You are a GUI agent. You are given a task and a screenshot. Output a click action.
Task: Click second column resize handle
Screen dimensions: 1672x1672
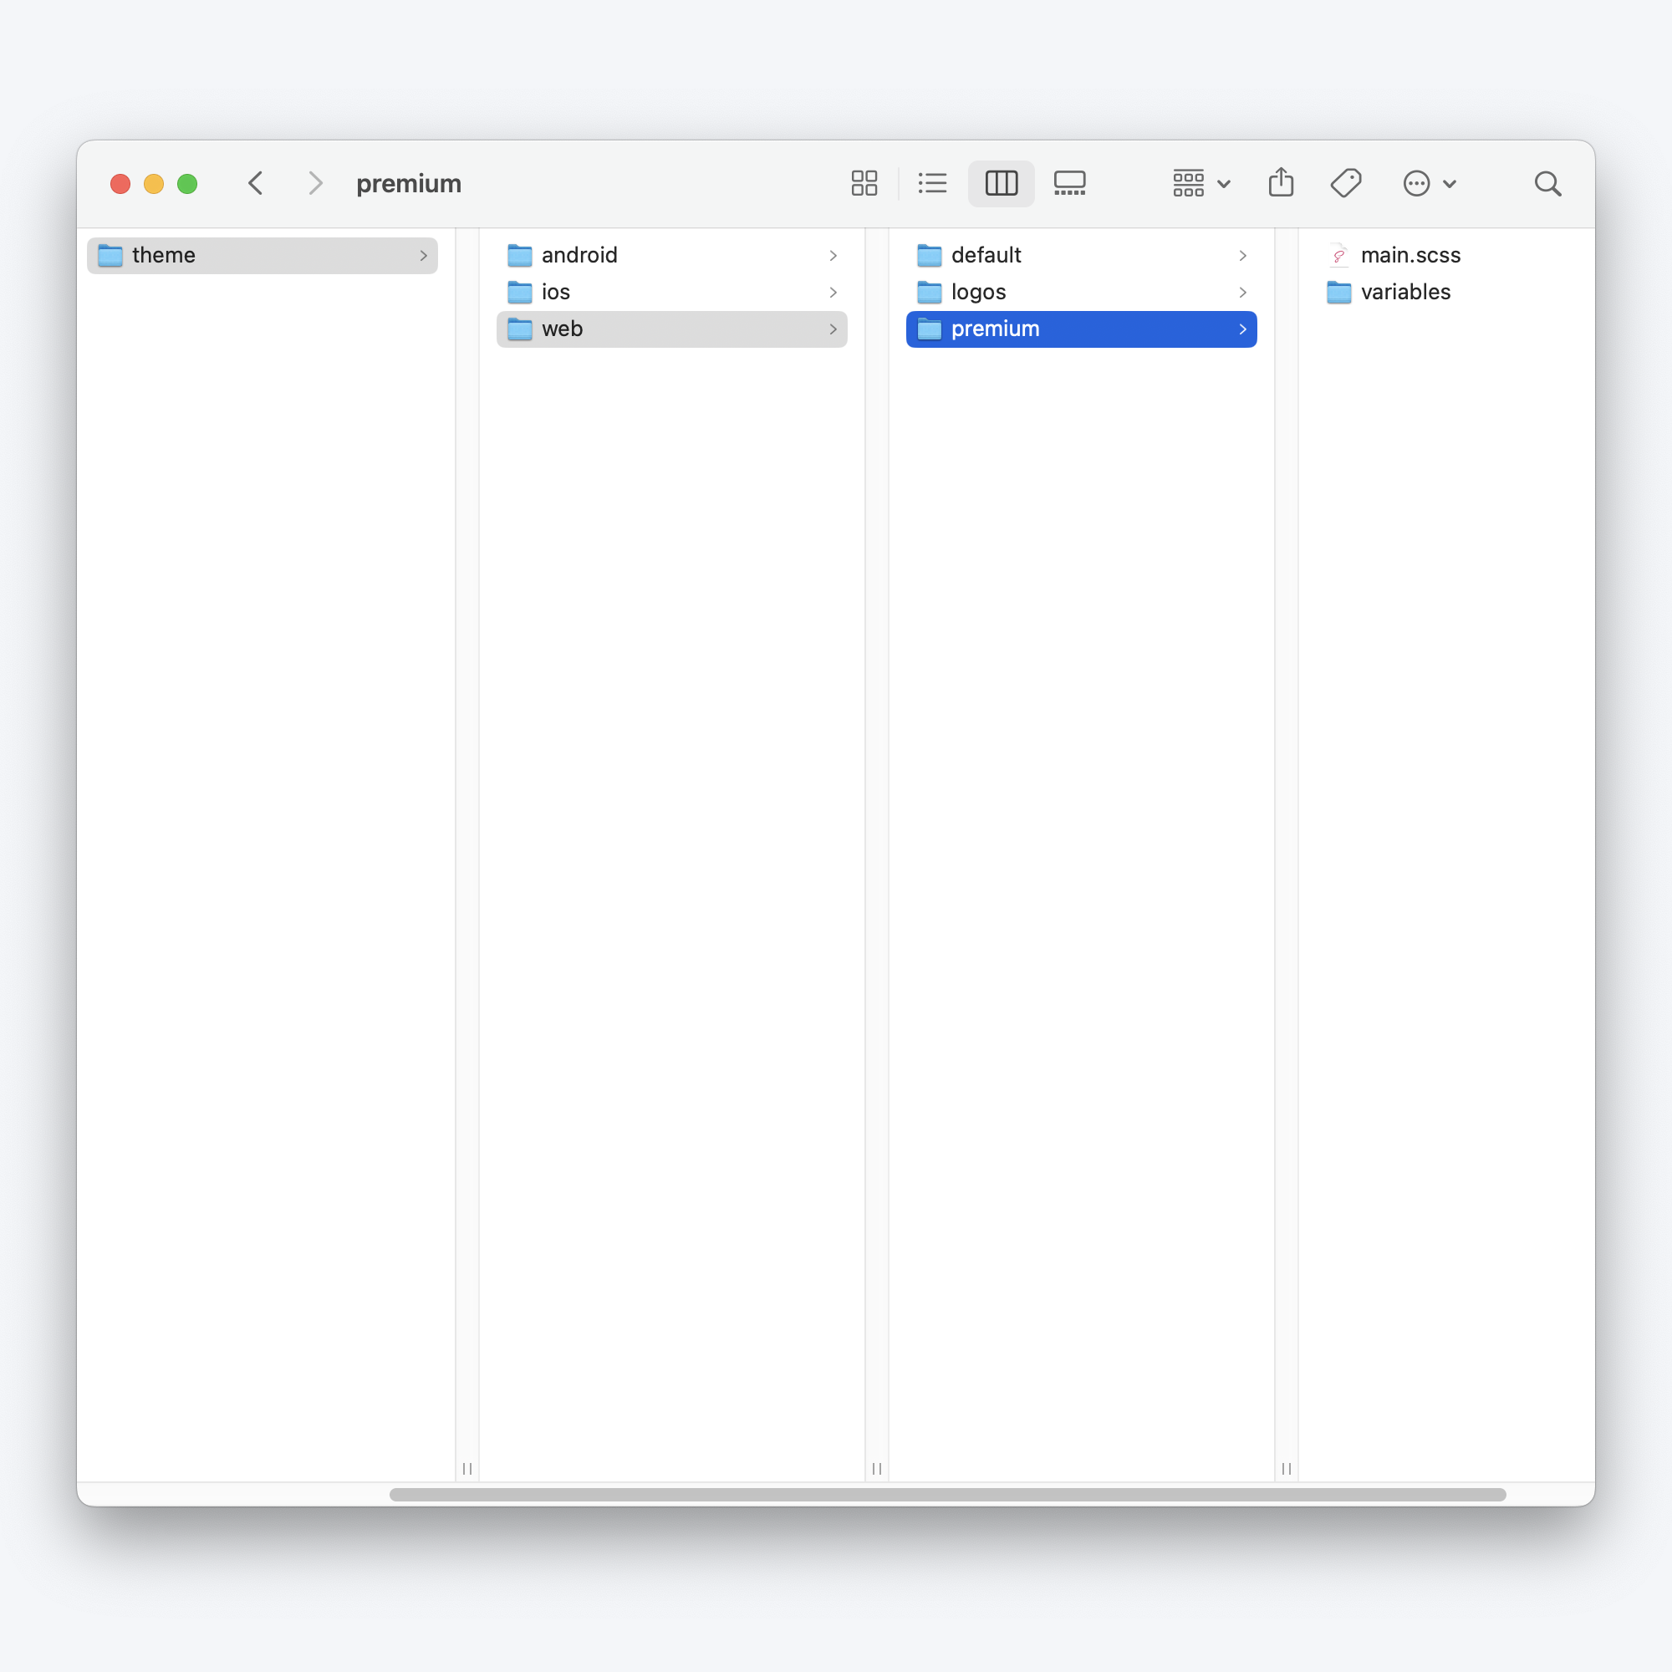point(877,1468)
